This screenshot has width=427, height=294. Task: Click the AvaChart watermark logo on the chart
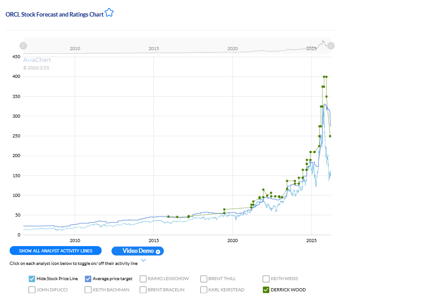point(37,60)
